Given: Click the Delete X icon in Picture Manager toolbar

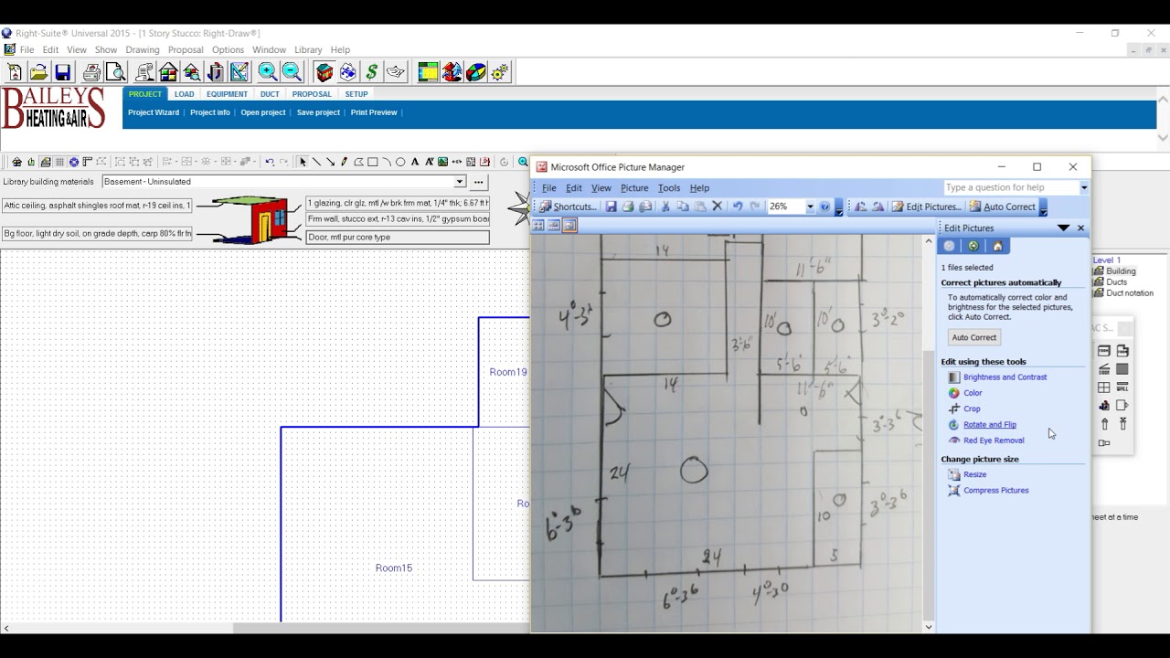Looking at the screenshot, I should [x=718, y=207].
